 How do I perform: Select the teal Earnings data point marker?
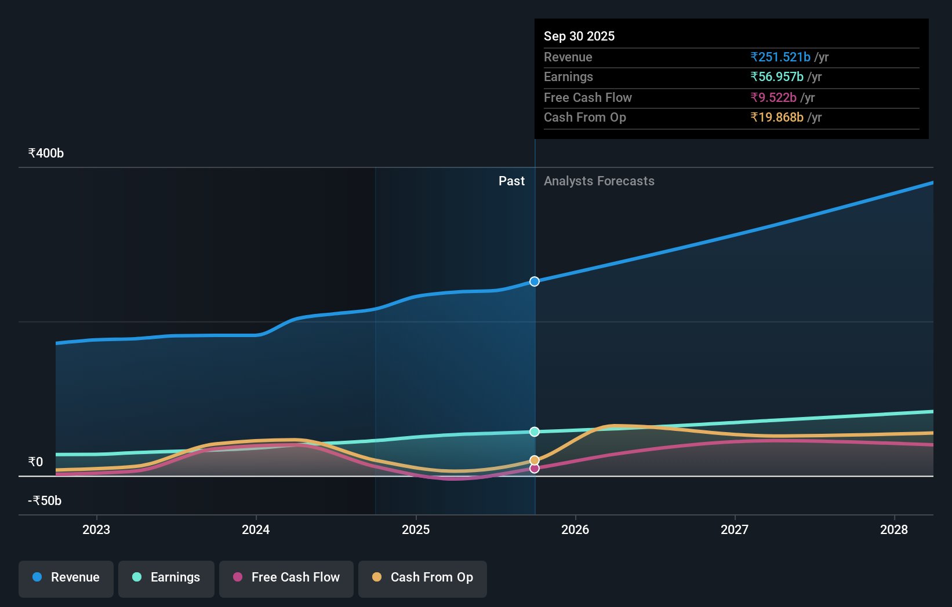(534, 431)
